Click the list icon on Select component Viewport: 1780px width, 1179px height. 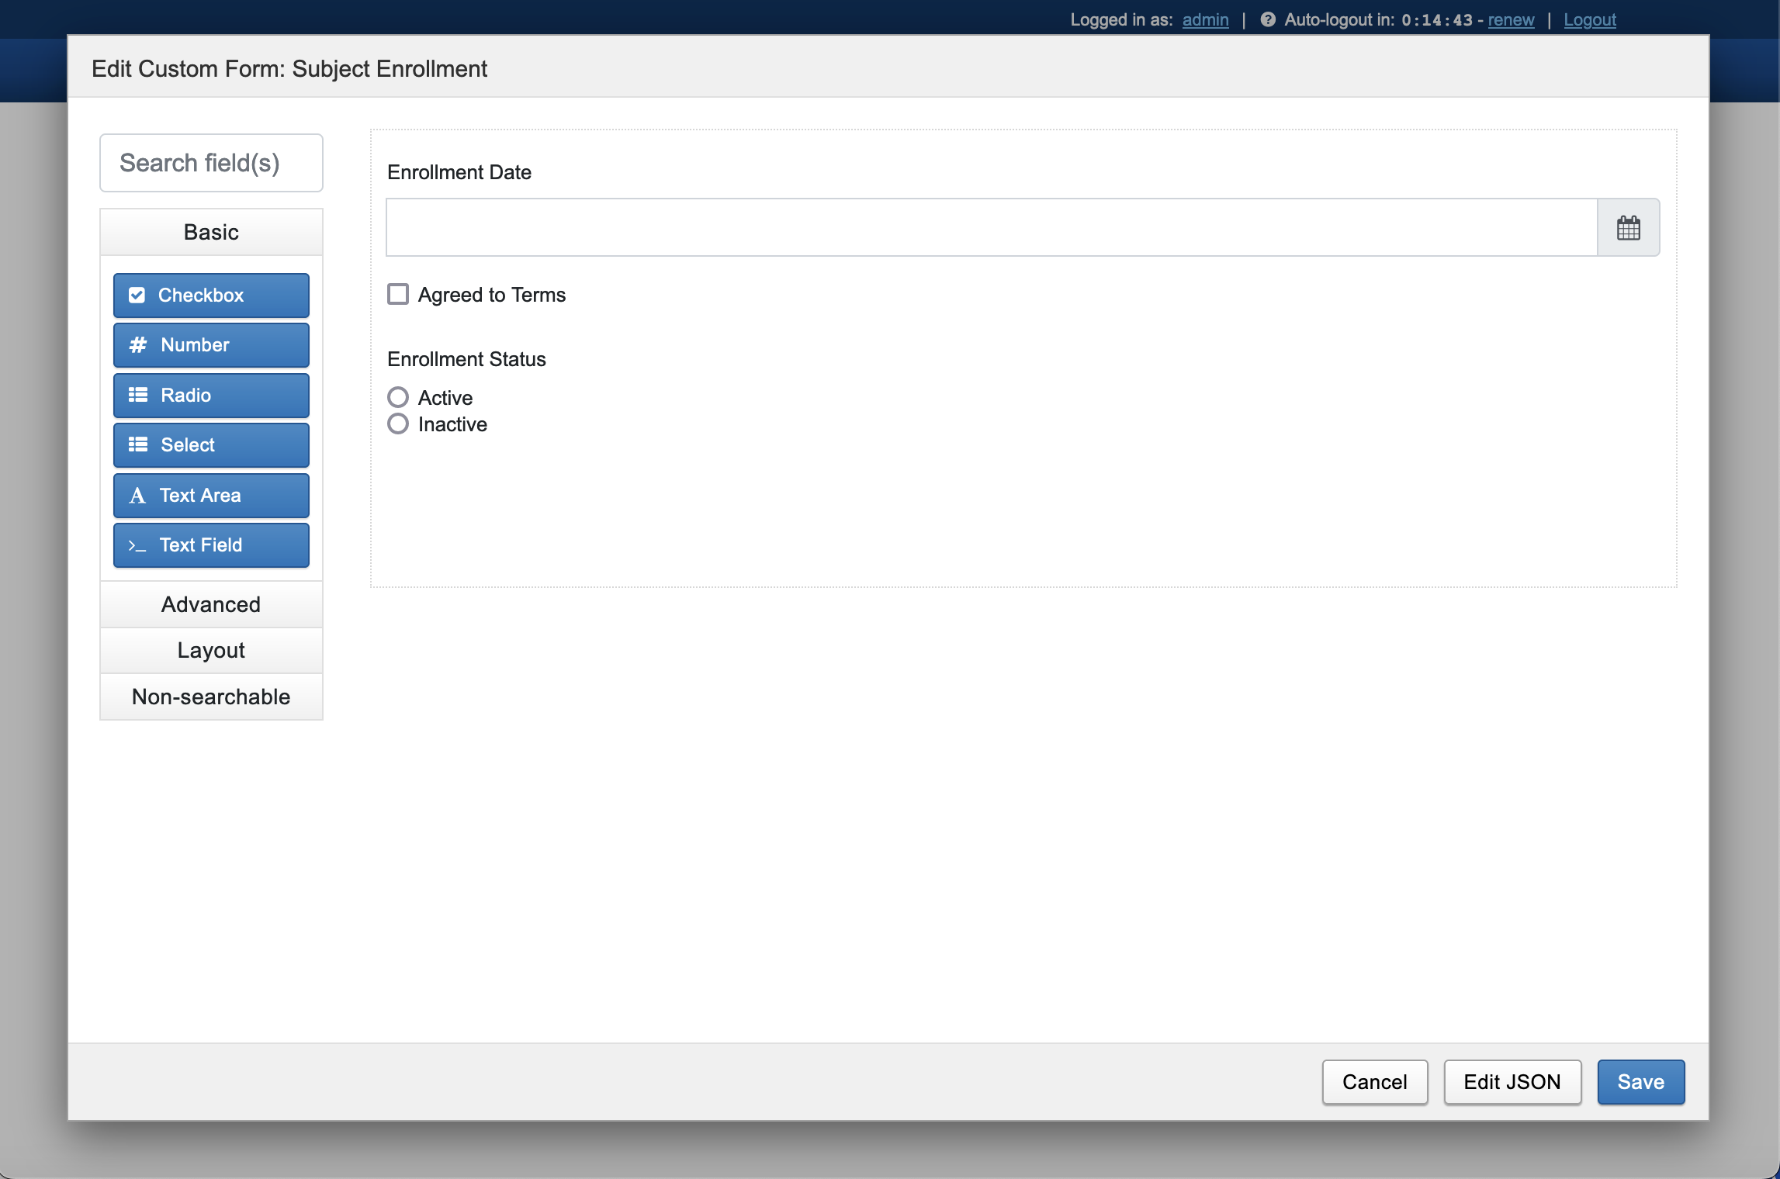pos(137,445)
